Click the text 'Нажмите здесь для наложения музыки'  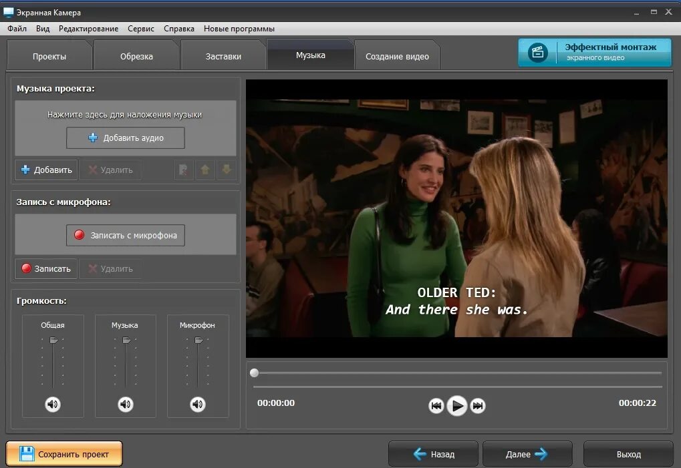[124, 115]
